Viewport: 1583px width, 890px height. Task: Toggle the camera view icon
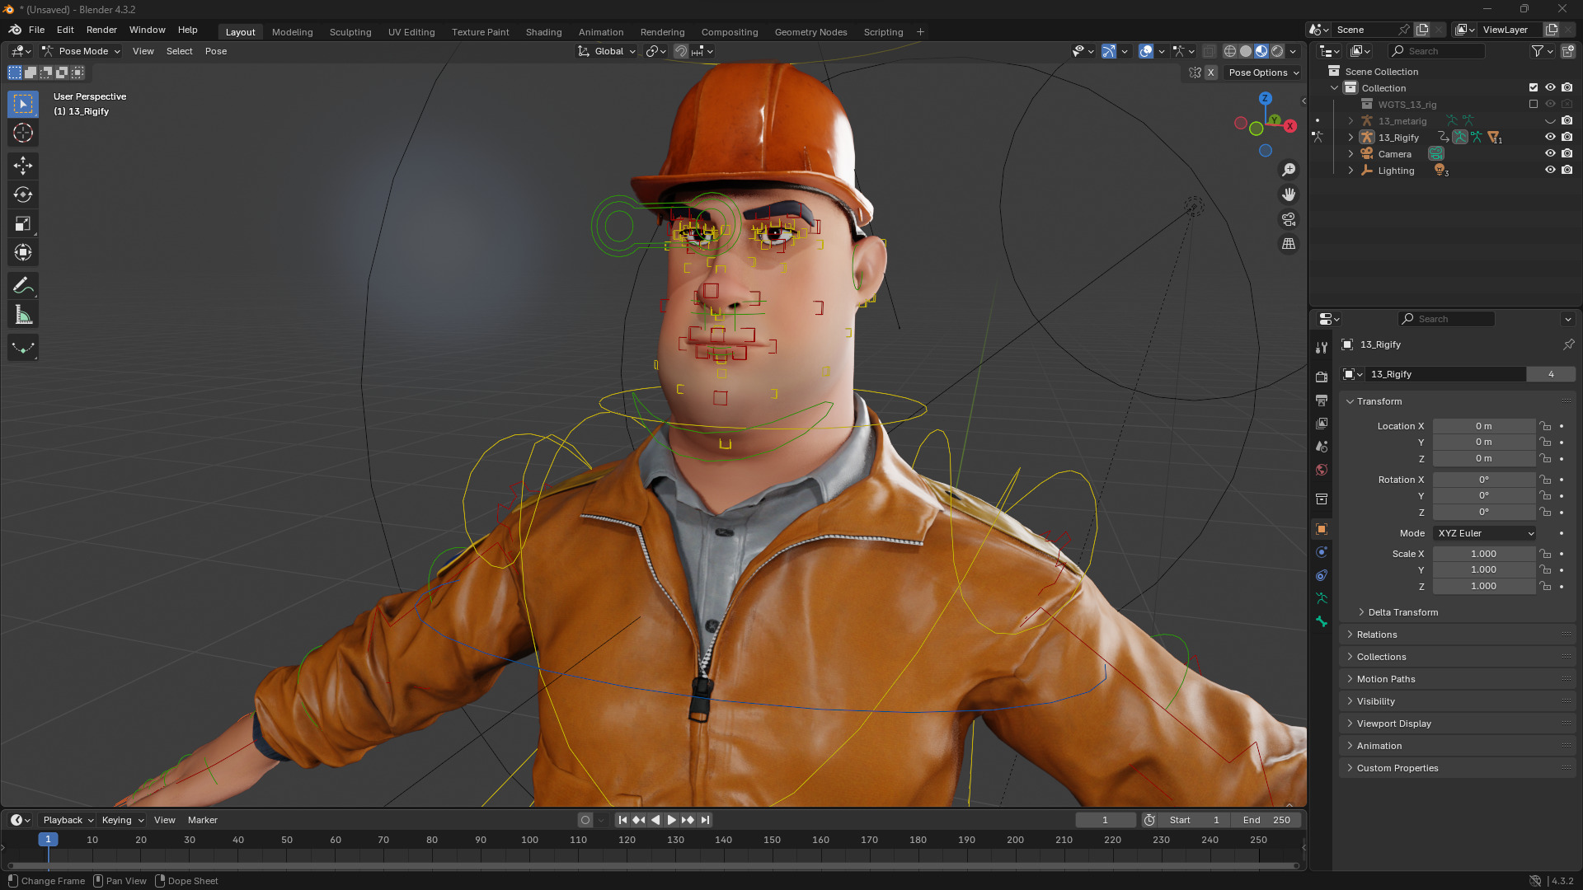click(1289, 219)
